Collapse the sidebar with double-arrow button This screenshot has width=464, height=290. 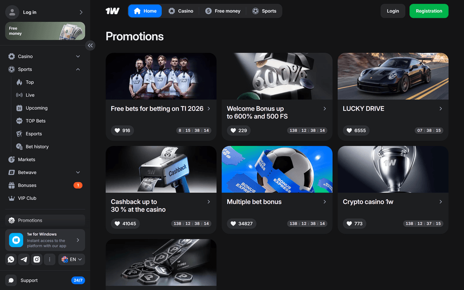(90, 45)
